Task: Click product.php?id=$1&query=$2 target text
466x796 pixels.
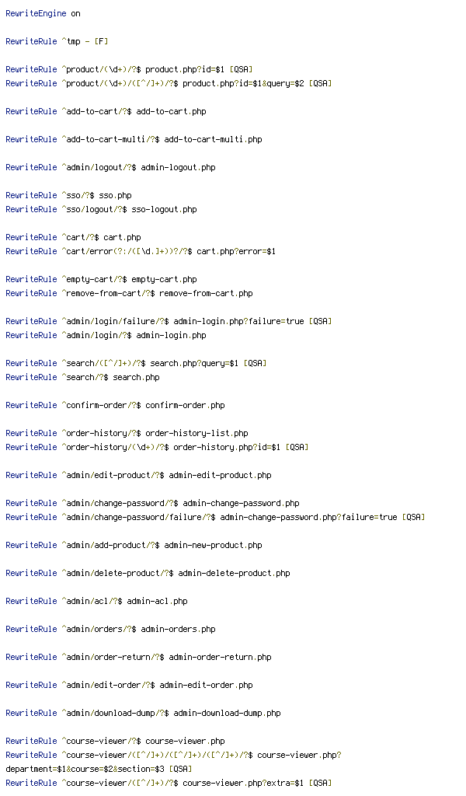Action: pos(243,84)
